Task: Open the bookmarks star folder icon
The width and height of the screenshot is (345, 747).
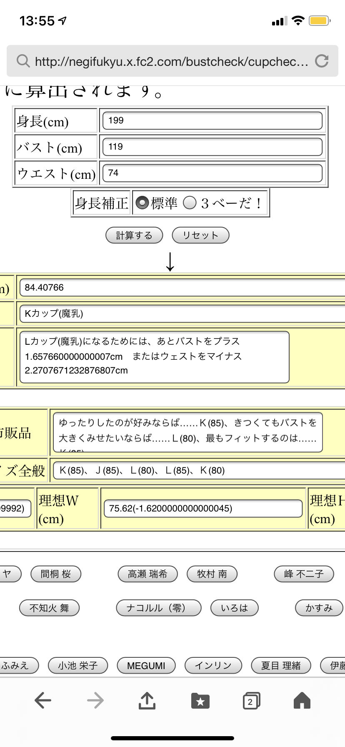Action: [200, 701]
